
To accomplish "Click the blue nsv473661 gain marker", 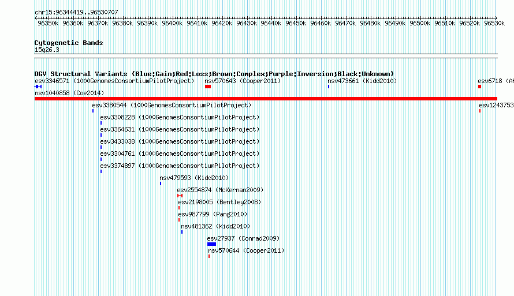I will point(329,87).
